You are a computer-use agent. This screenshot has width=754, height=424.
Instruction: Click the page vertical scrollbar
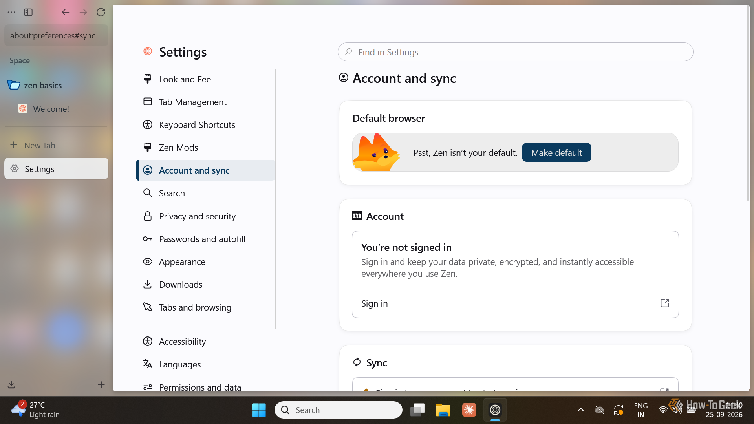(x=748, y=102)
